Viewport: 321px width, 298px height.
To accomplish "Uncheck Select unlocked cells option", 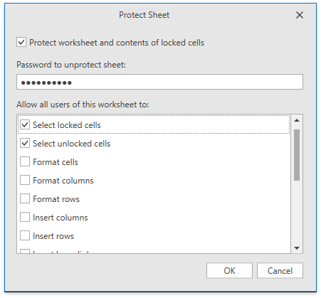I will [25, 143].
